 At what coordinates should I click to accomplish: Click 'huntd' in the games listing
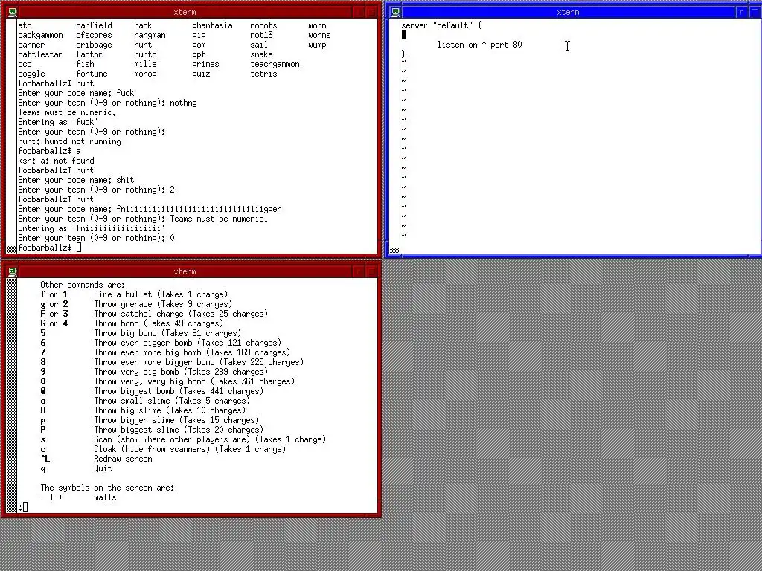tap(145, 54)
